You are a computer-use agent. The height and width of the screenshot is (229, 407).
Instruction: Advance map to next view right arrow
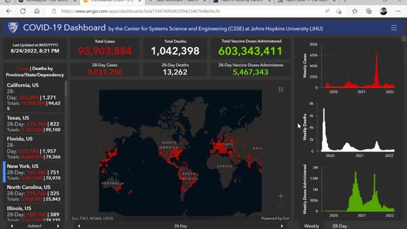pyautogui.click(x=282, y=226)
